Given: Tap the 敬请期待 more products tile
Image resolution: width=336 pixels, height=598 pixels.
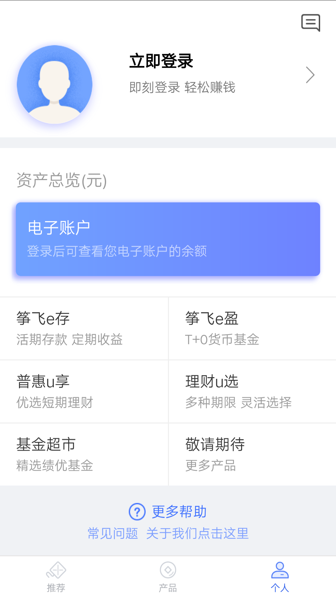Looking at the screenshot, I should click(252, 454).
